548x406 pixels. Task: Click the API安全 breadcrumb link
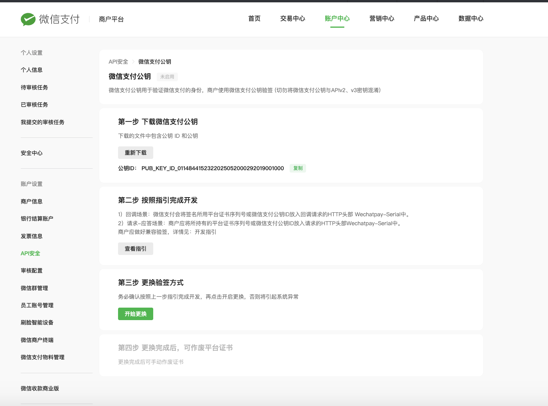pyautogui.click(x=118, y=62)
